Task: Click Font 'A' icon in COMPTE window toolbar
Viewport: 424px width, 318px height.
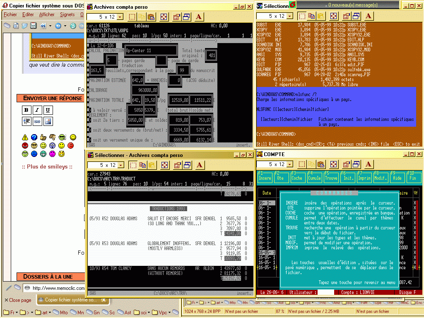Action: 369,164
